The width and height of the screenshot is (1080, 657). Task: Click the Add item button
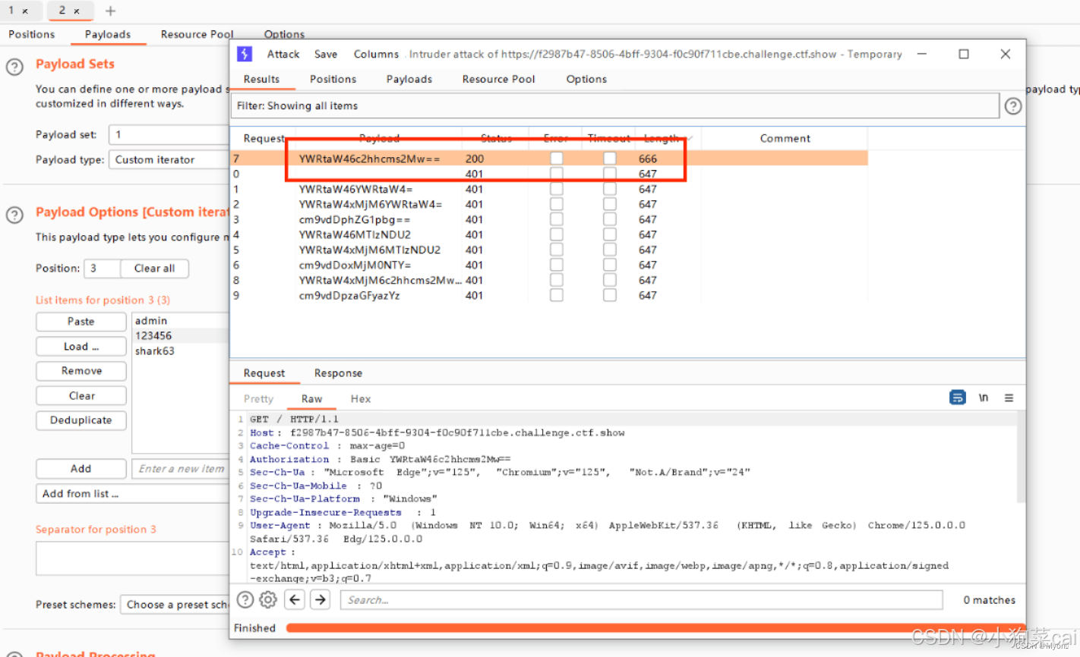coord(81,469)
